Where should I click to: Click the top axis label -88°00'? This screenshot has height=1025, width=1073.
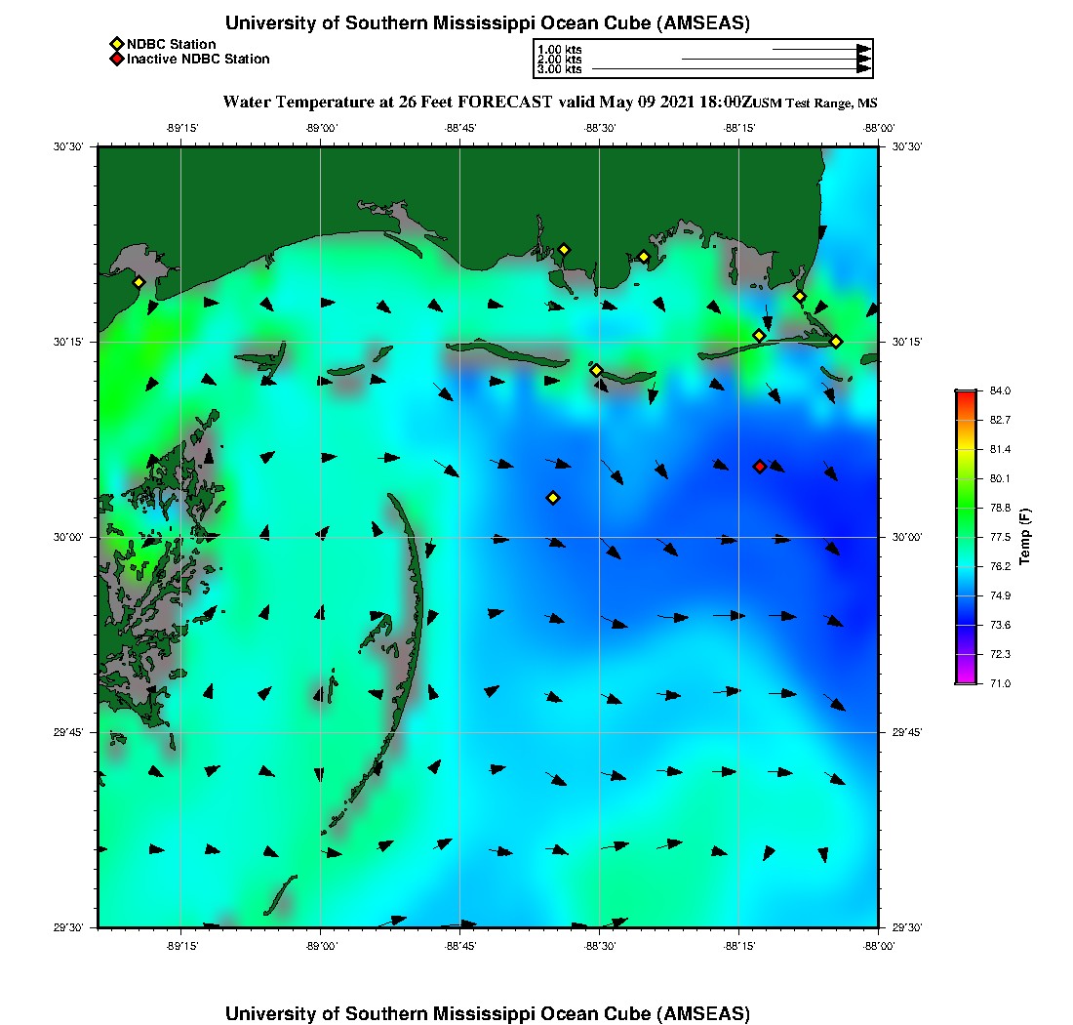(879, 128)
